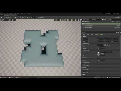Open the Add content quick-add icon

coord(16,17)
